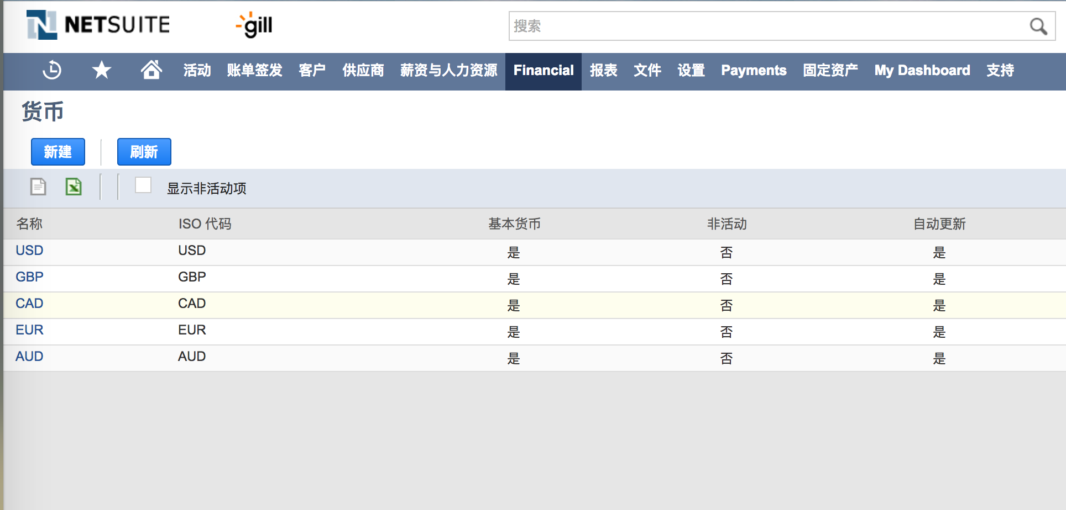This screenshot has height=510, width=1066.
Task: Enable the 显示非活动项 checkbox
Action: [143, 185]
